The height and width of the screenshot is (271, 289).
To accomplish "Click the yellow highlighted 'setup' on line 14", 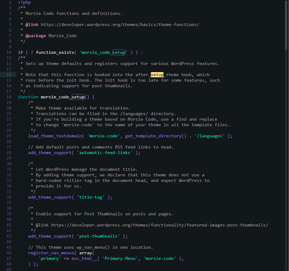I will click(x=157, y=75).
